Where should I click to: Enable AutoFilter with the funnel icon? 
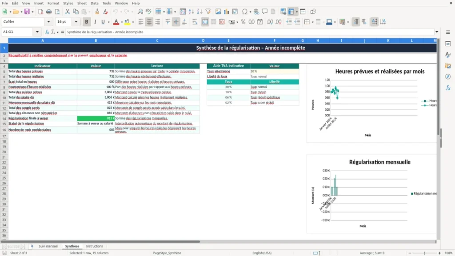point(208,12)
